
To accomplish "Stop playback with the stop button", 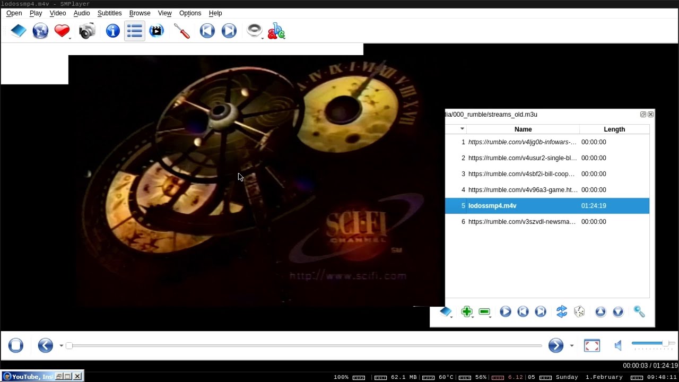I will pyautogui.click(x=16, y=345).
